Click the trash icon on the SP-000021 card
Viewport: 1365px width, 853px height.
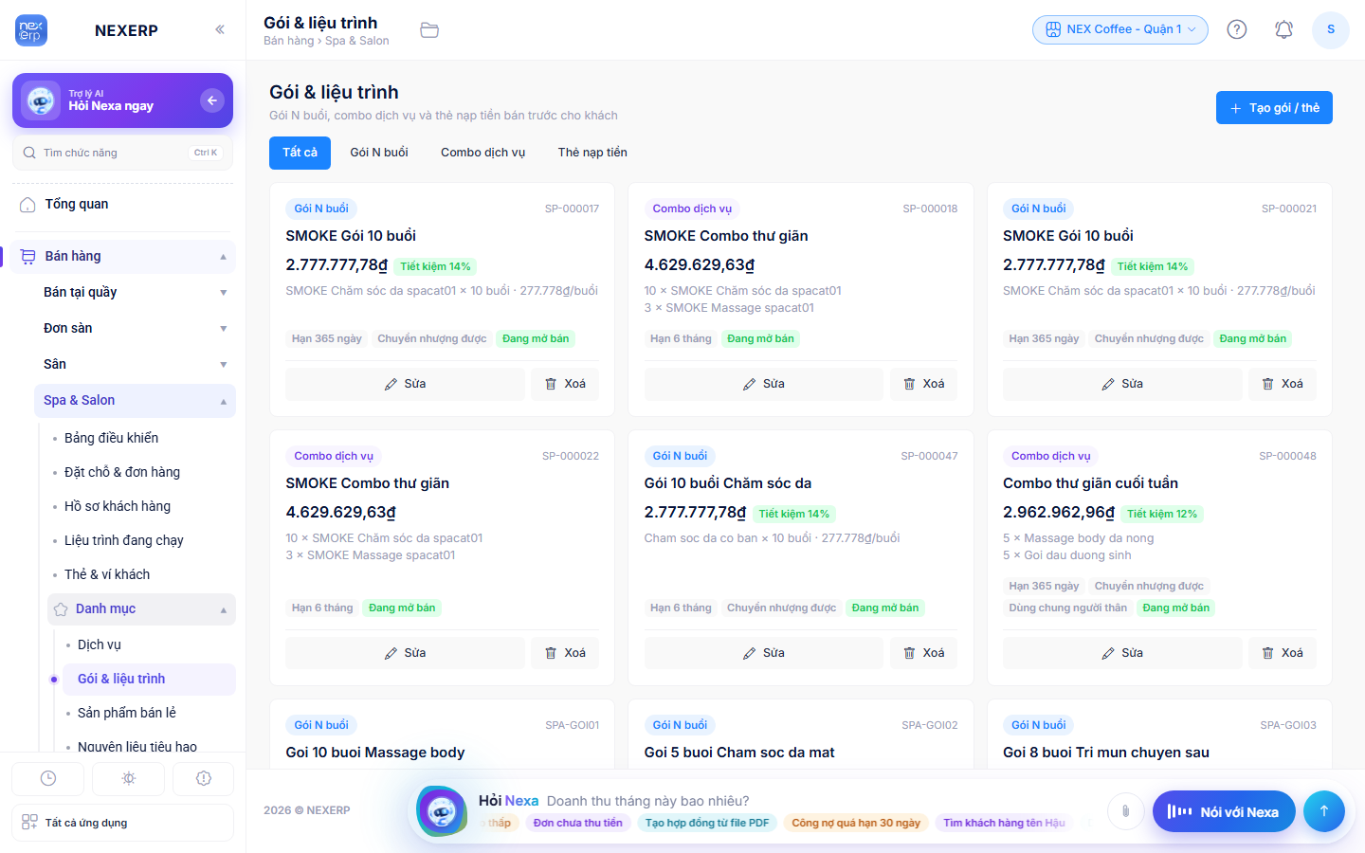pyautogui.click(x=1267, y=384)
